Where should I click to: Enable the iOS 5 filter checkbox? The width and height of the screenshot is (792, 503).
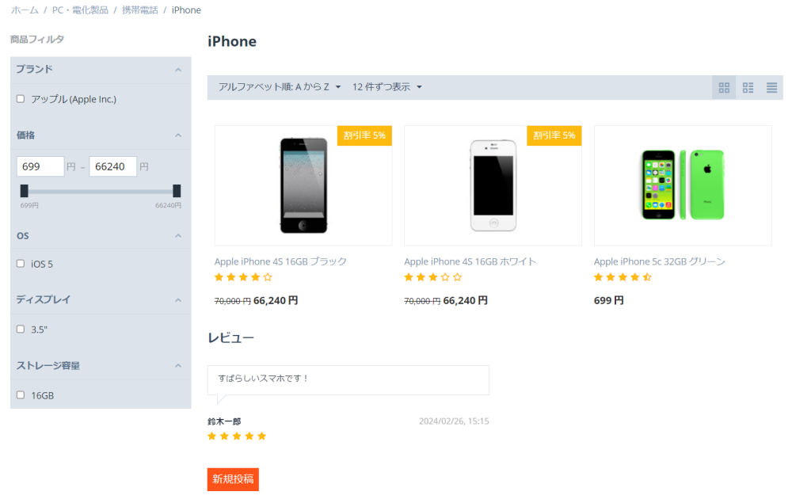coord(21,264)
